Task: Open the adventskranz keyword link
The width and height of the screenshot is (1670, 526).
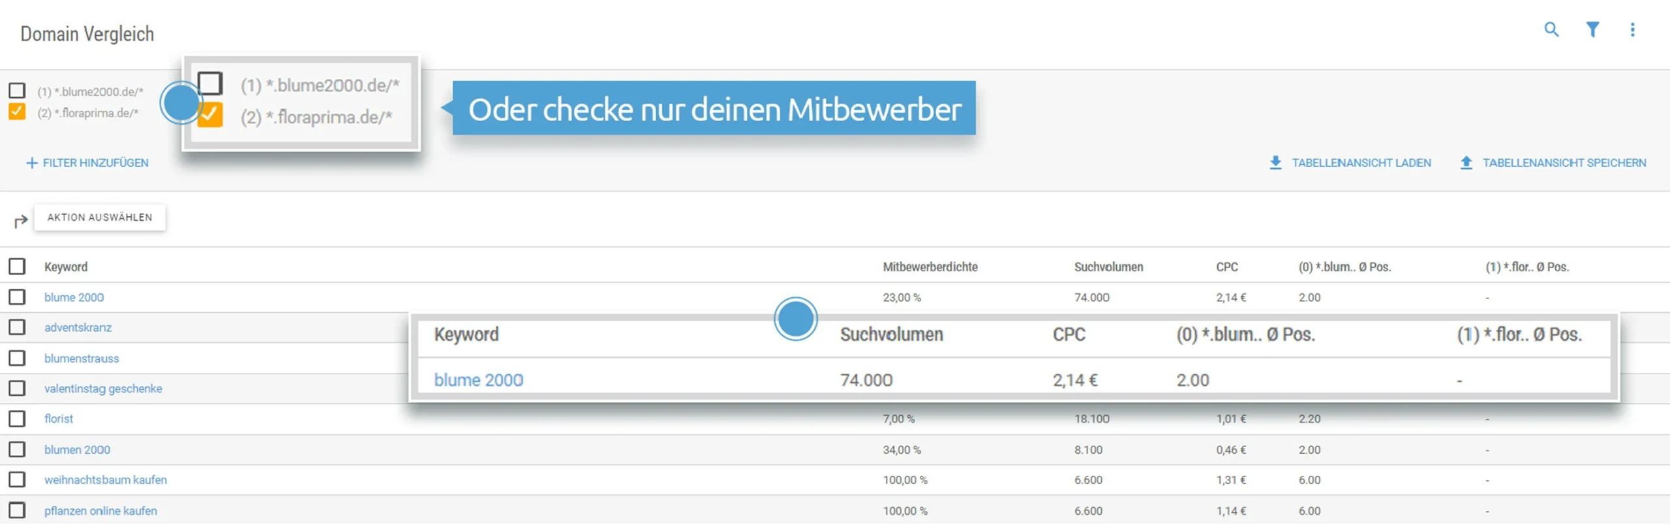Action: coord(78,327)
